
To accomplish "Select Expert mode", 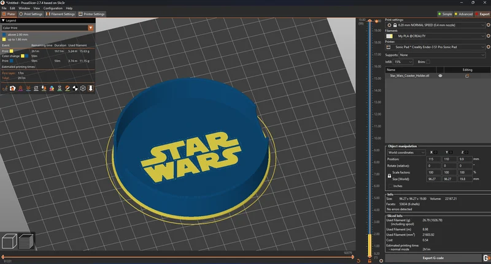I will point(482,14).
